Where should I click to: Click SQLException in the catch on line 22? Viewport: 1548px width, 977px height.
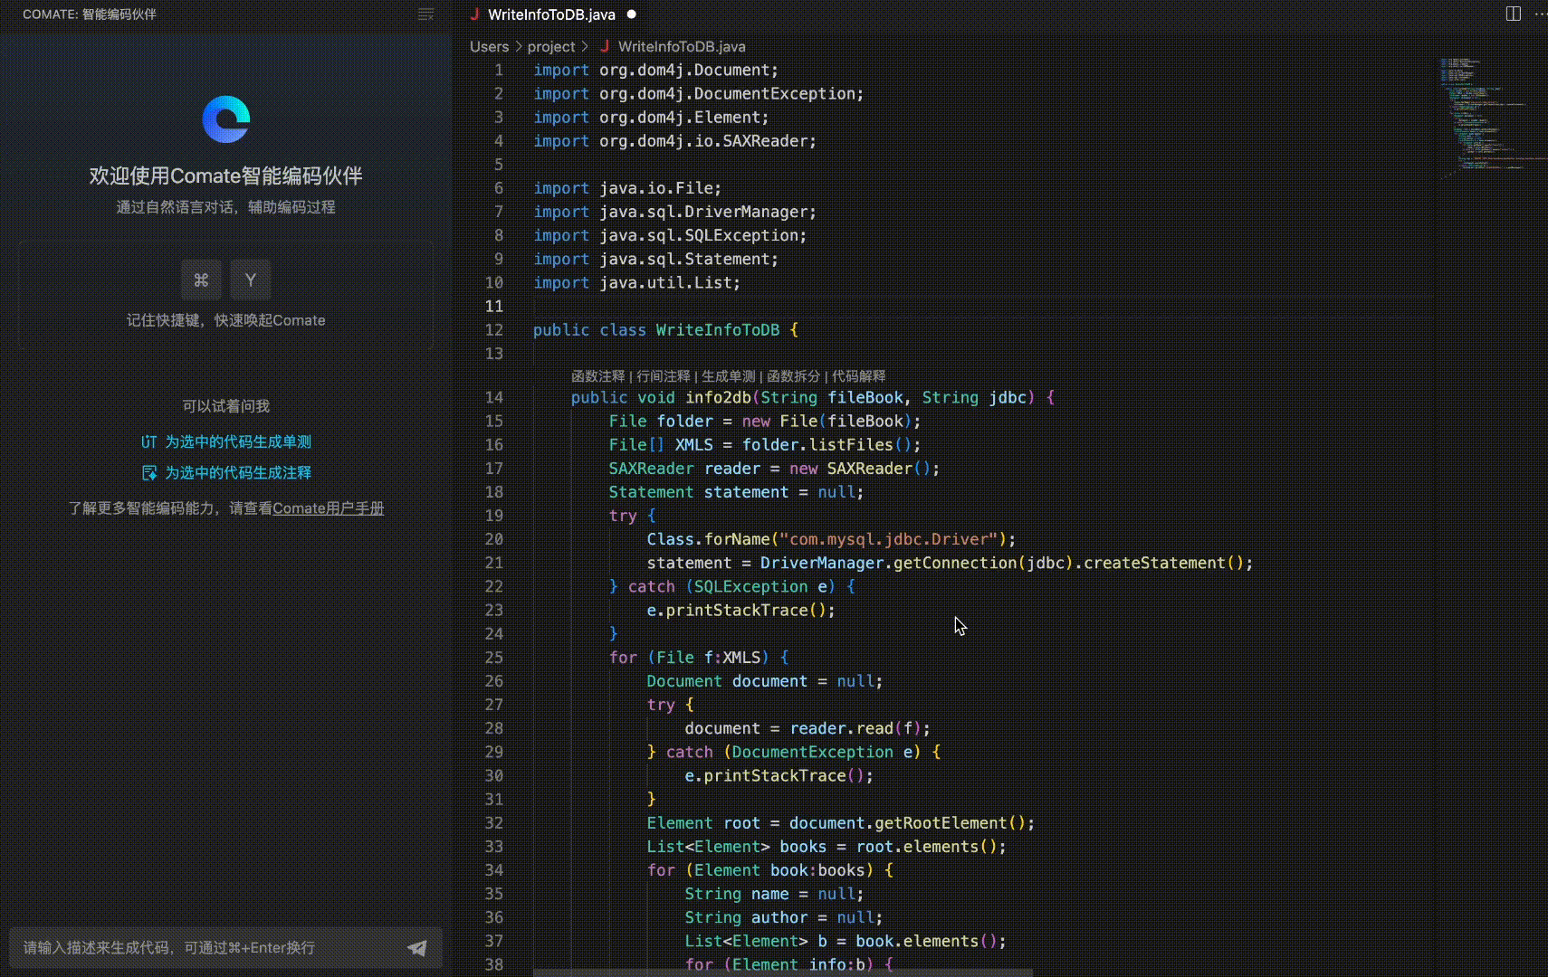point(750,586)
